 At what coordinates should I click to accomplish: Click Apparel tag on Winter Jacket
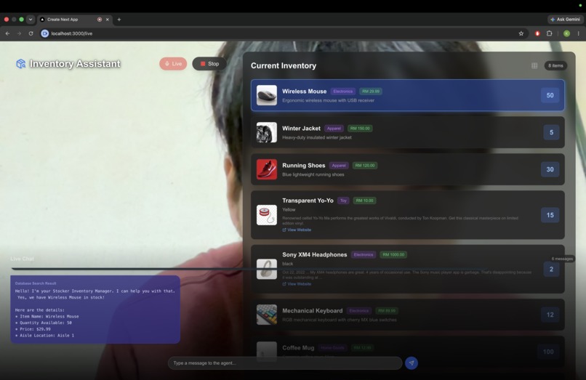[x=334, y=129]
